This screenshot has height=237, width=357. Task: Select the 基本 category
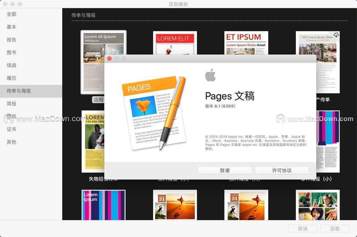click(11, 27)
